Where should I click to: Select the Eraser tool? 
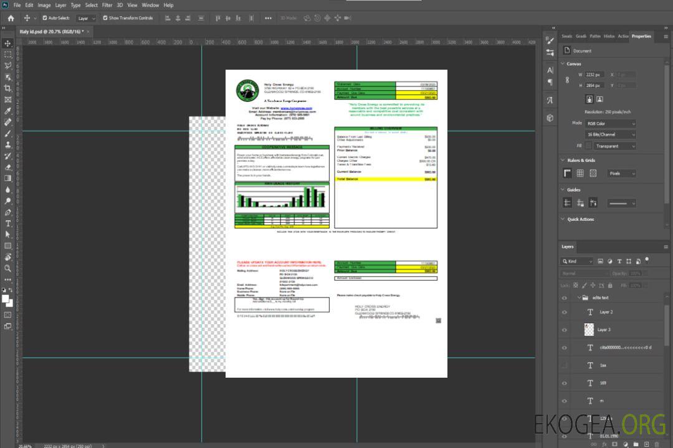click(x=8, y=167)
